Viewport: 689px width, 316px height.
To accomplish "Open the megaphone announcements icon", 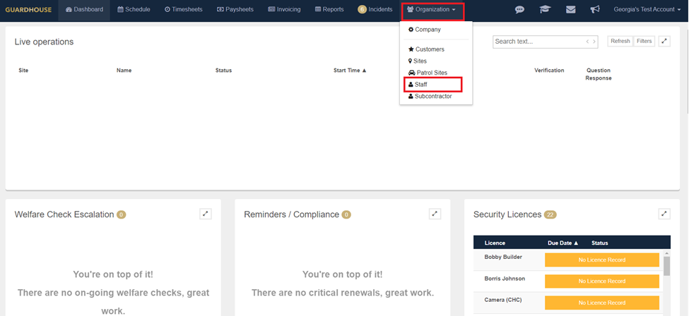I will (594, 10).
